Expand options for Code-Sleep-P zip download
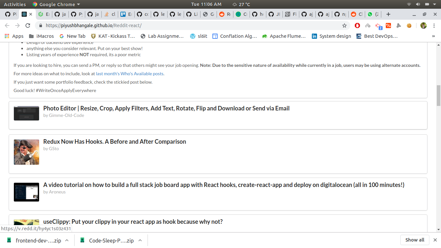This screenshot has width=441, height=248. [x=140, y=240]
